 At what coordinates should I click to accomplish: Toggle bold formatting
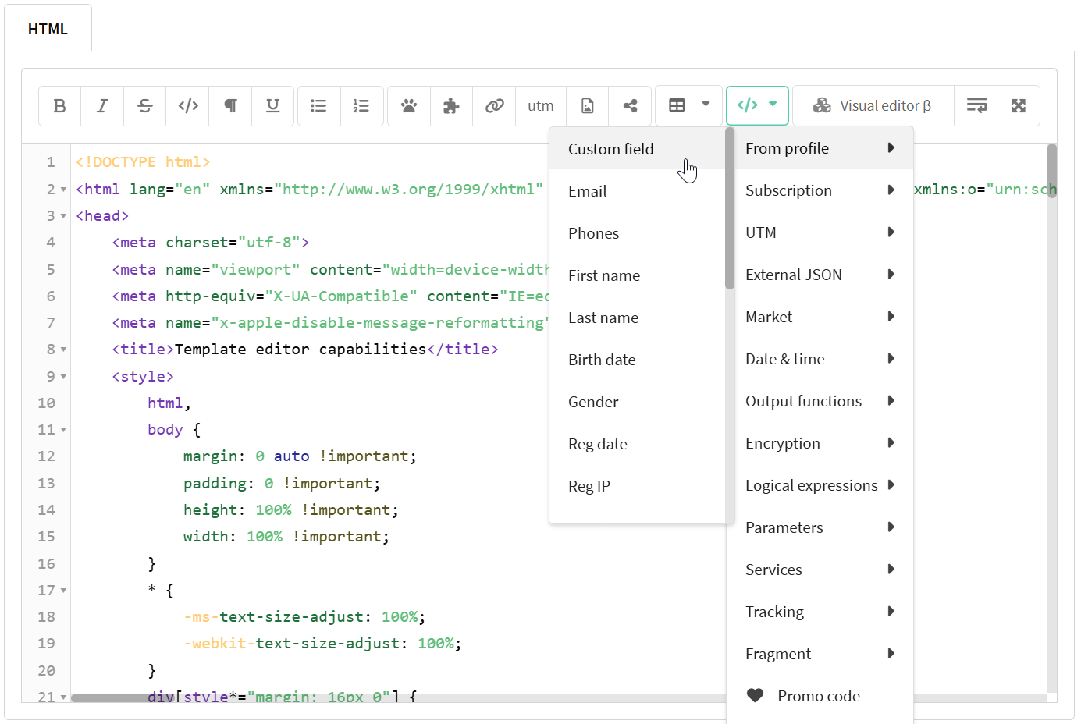(59, 106)
